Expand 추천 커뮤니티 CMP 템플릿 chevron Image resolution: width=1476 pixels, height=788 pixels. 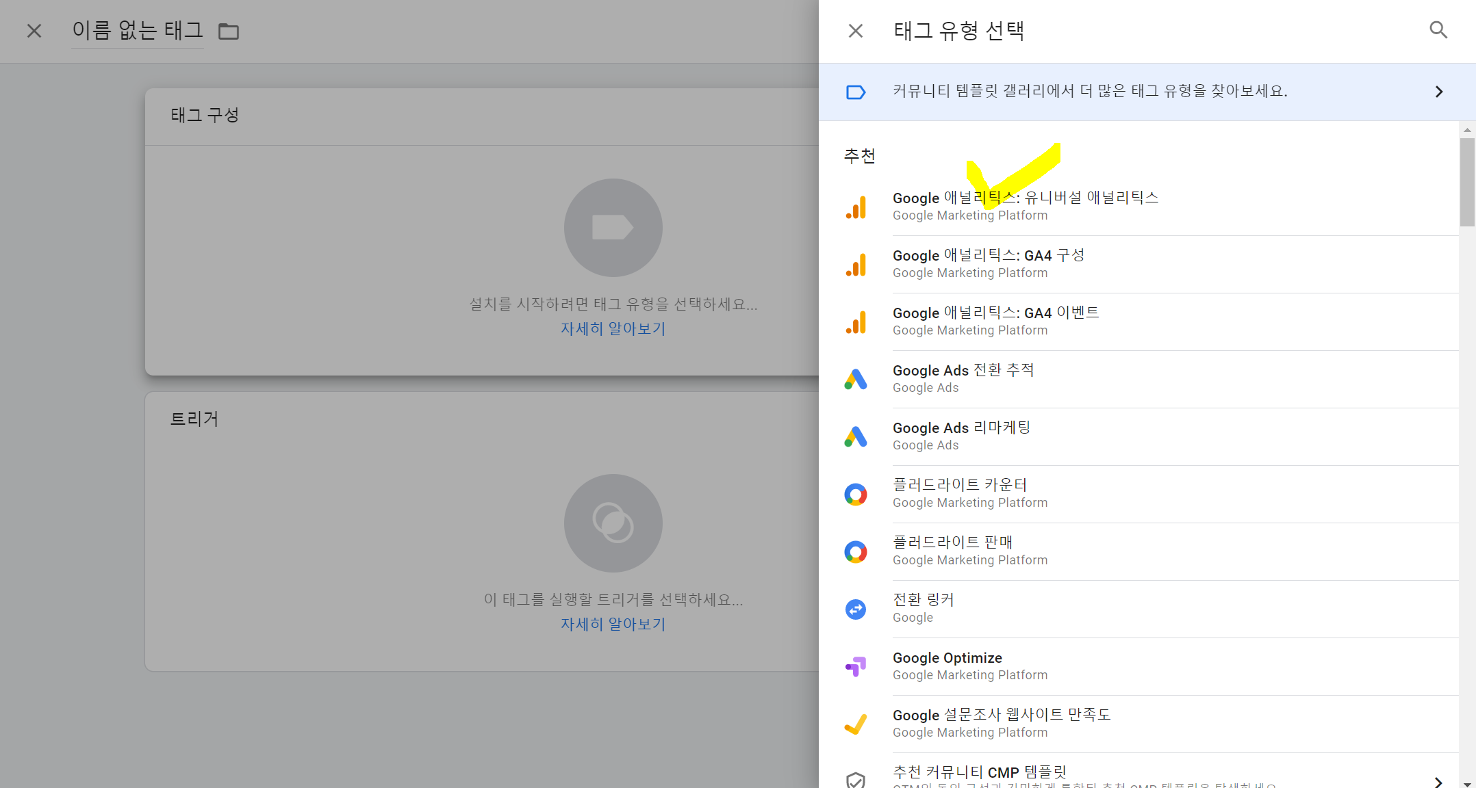[1438, 781]
